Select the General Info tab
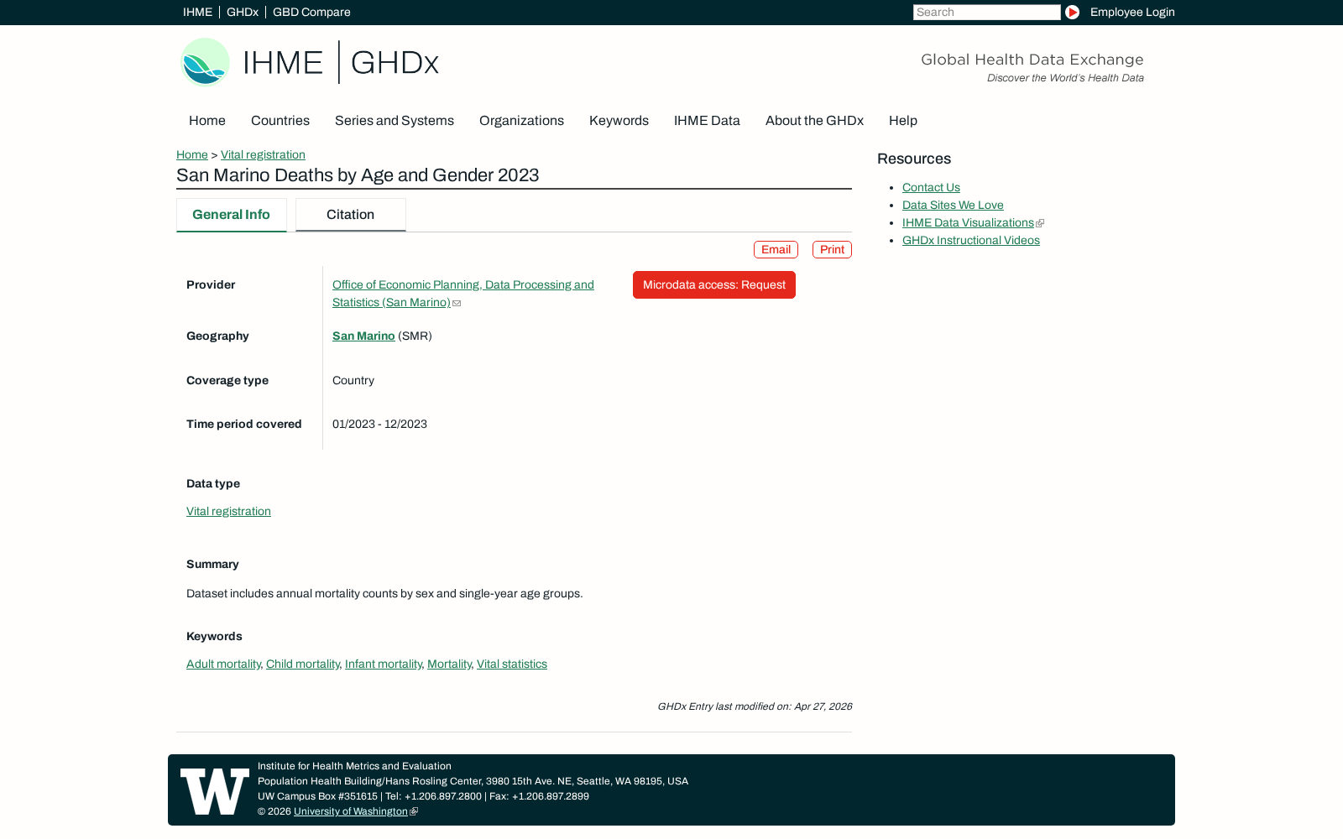Viewport: 1343px width, 839px height. pos(232,215)
